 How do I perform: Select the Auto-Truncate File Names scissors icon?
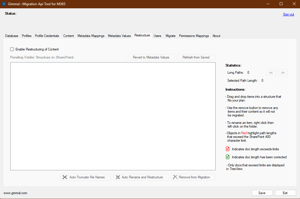click(x=65, y=177)
